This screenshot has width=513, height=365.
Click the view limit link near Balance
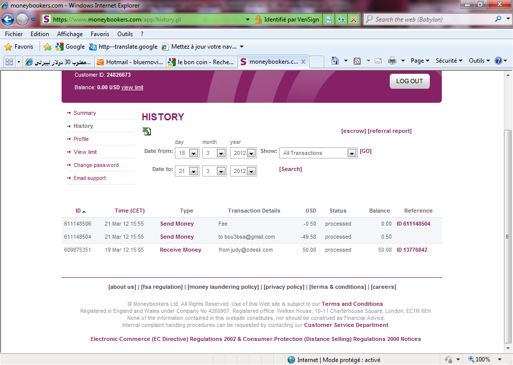coord(132,87)
